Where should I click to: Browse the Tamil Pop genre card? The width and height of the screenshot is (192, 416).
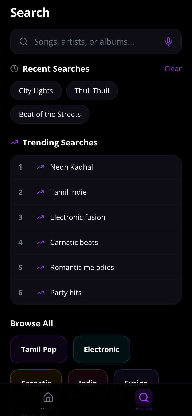39,349
